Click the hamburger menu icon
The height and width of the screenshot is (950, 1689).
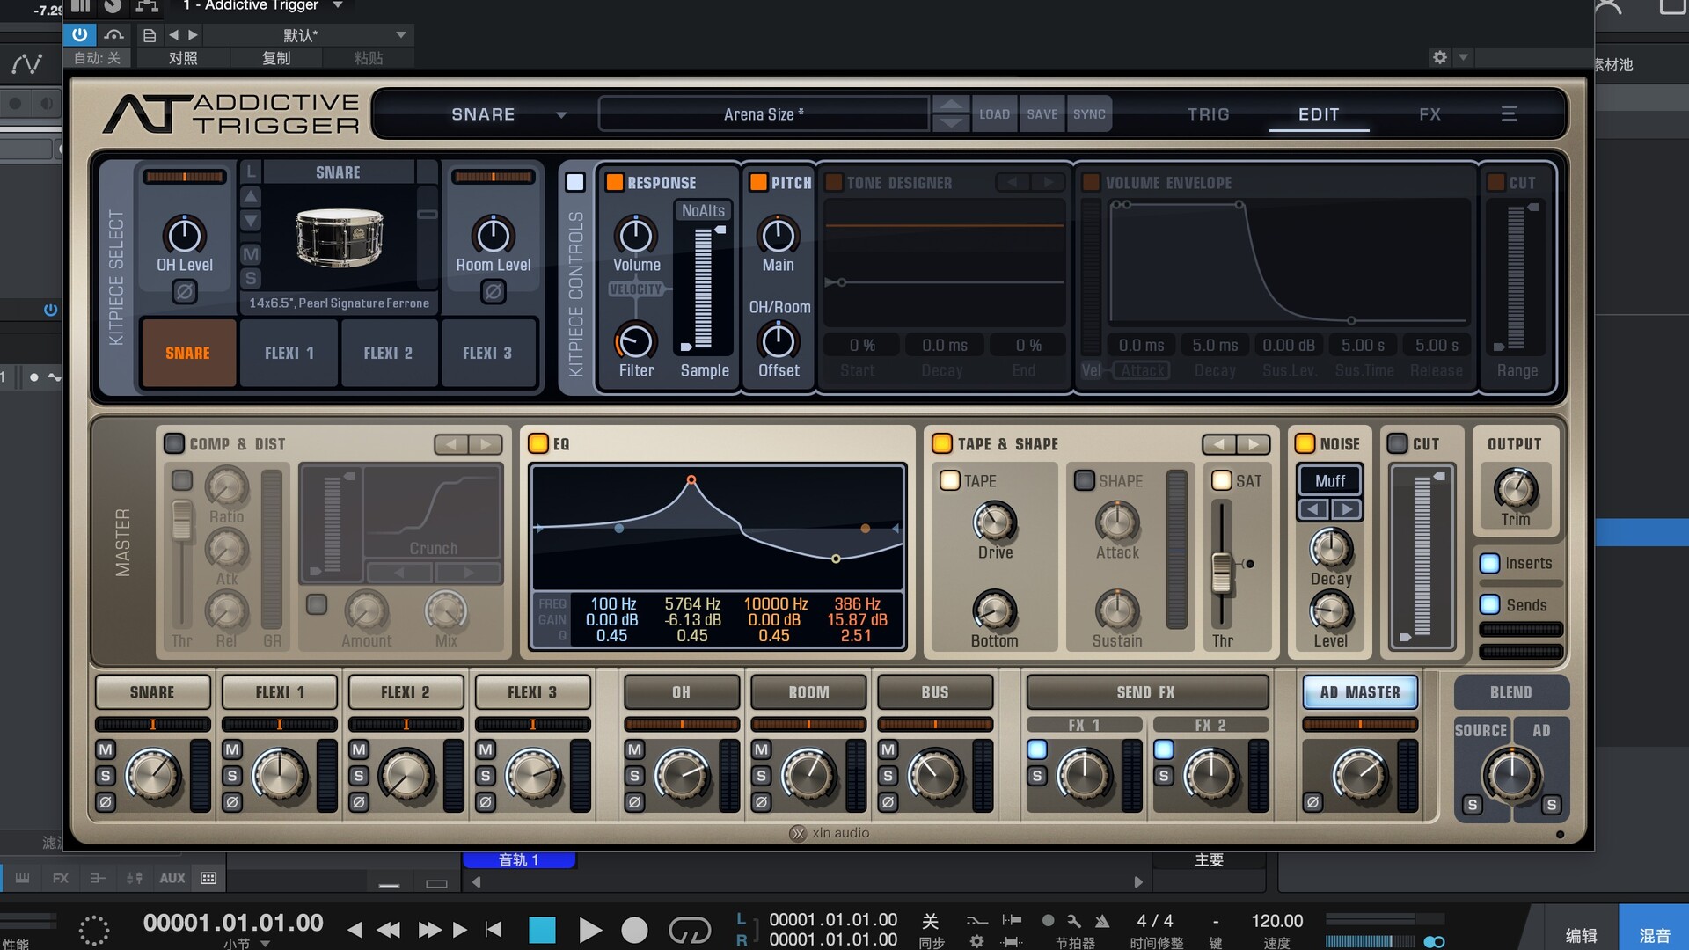1509,114
